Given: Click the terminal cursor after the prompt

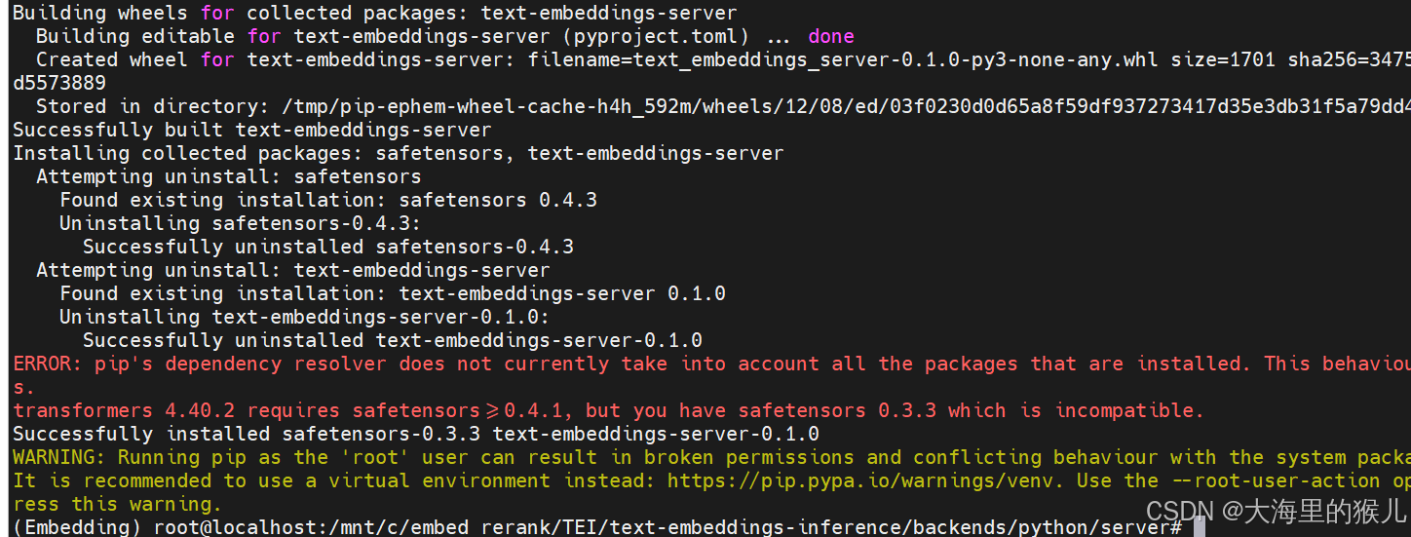Looking at the screenshot, I should (1199, 527).
